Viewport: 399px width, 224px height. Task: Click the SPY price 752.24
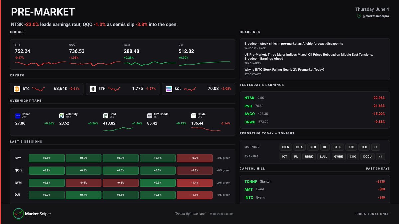point(22,51)
